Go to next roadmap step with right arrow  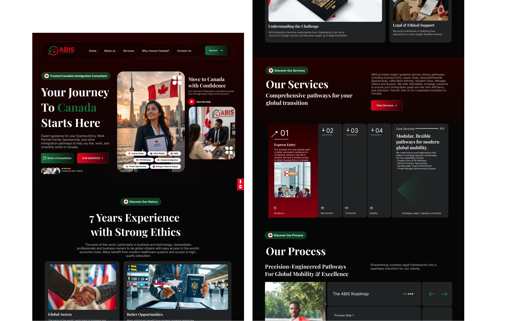coord(444,294)
